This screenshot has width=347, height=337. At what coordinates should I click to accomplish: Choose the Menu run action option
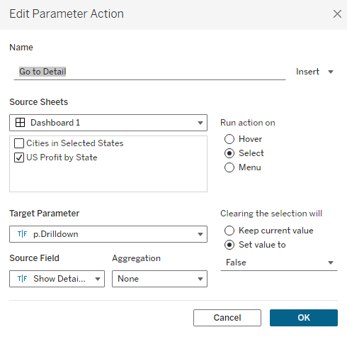tap(229, 167)
